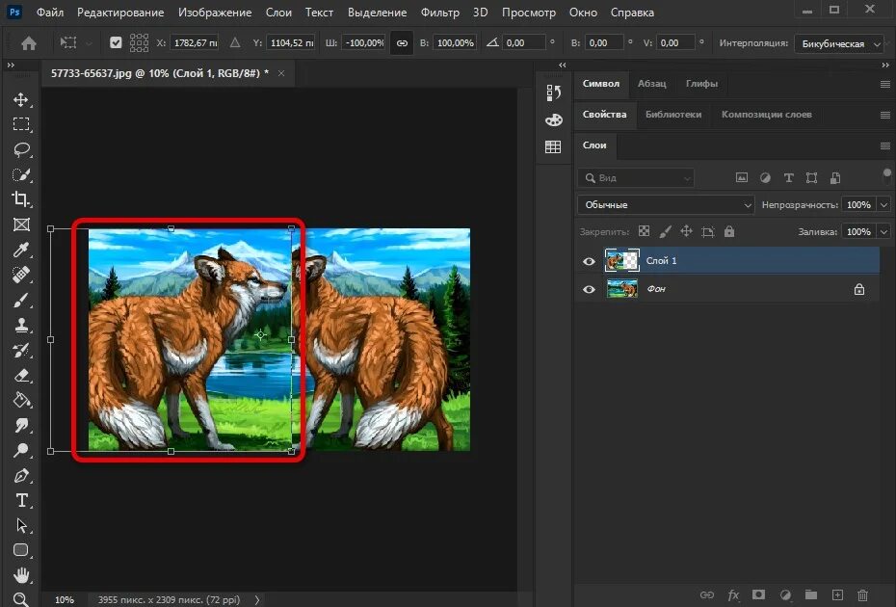Select the Hand tool

pyautogui.click(x=21, y=575)
